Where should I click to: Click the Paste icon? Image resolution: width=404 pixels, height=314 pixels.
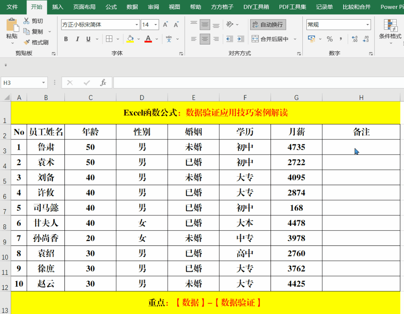12,25
